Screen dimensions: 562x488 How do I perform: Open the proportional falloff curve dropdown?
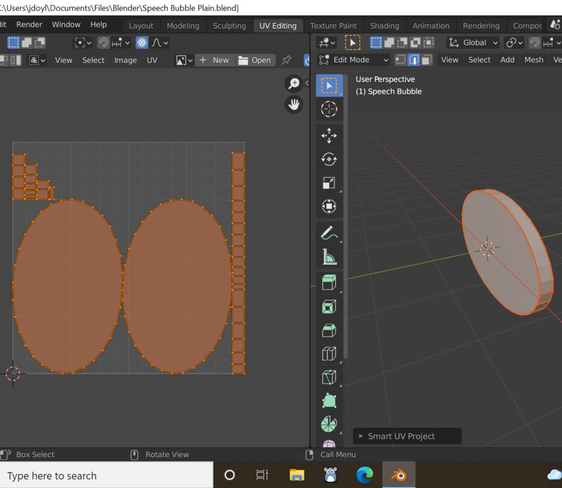[160, 43]
